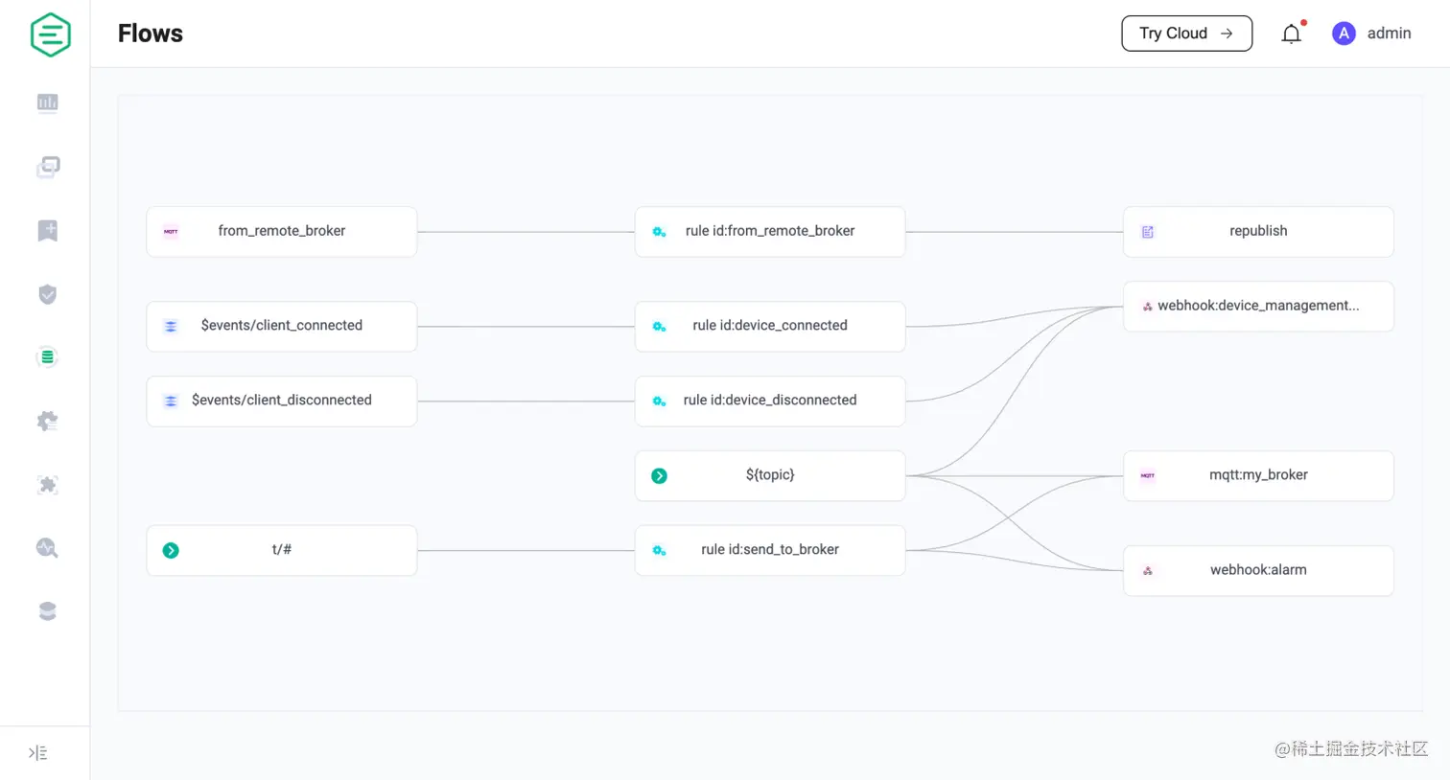Open the admin account menu
1450x780 pixels.
click(x=1371, y=33)
